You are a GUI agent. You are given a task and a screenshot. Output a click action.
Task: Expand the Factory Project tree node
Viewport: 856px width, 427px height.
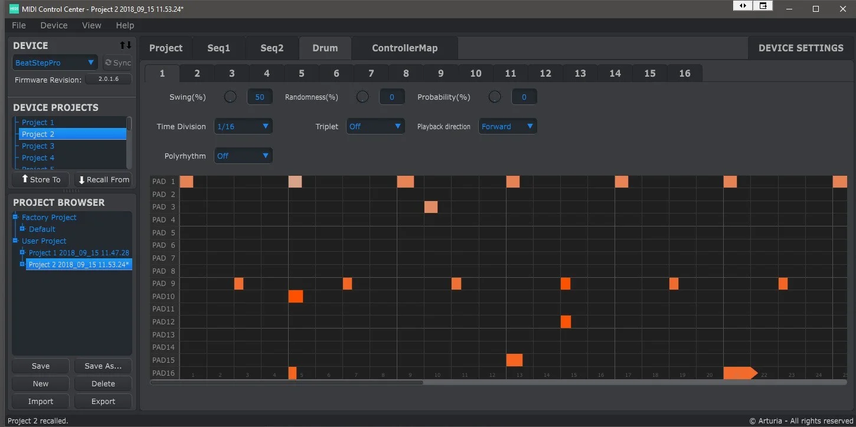point(16,217)
